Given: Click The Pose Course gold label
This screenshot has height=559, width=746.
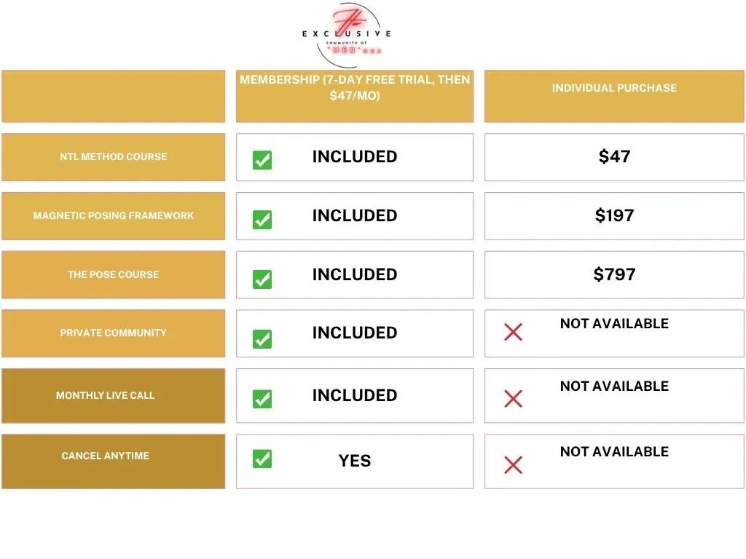Looking at the screenshot, I should pyautogui.click(x=114, y=274).
